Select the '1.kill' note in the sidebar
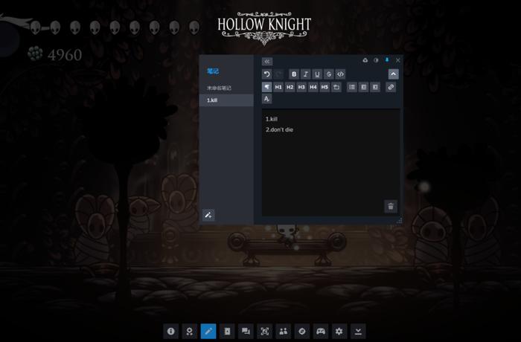Viewport: 521px width, 342px height. (x=226, y=100)
